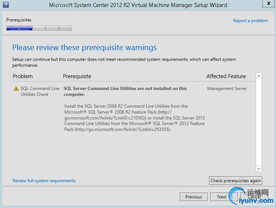
Task: Close the setup wizard window
Action: click(269, 4)
